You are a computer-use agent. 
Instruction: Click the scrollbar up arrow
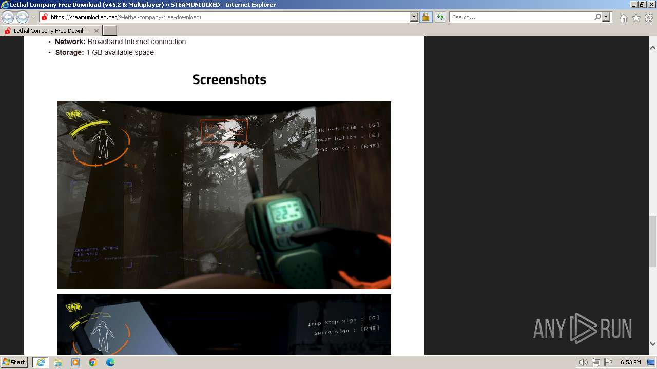click(x=653, y=48)
